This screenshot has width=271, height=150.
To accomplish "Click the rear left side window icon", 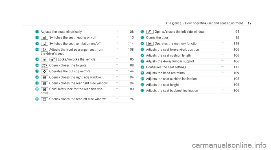I will coord(44,99).
